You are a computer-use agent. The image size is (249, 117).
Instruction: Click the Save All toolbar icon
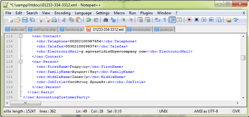click(32, 20)
